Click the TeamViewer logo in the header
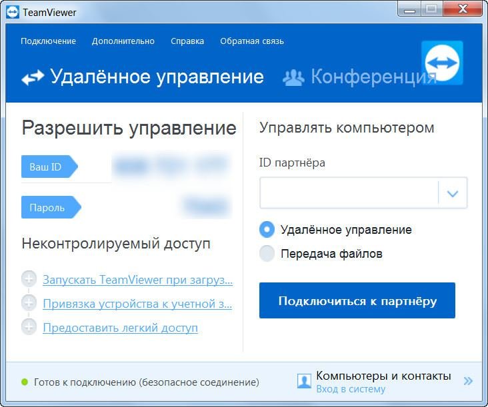 coord(442,62)
